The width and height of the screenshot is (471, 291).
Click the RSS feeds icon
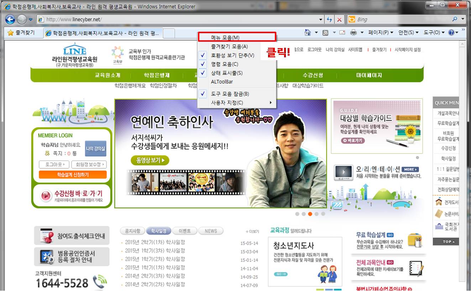pyautogui.click(x=325, y=33)
